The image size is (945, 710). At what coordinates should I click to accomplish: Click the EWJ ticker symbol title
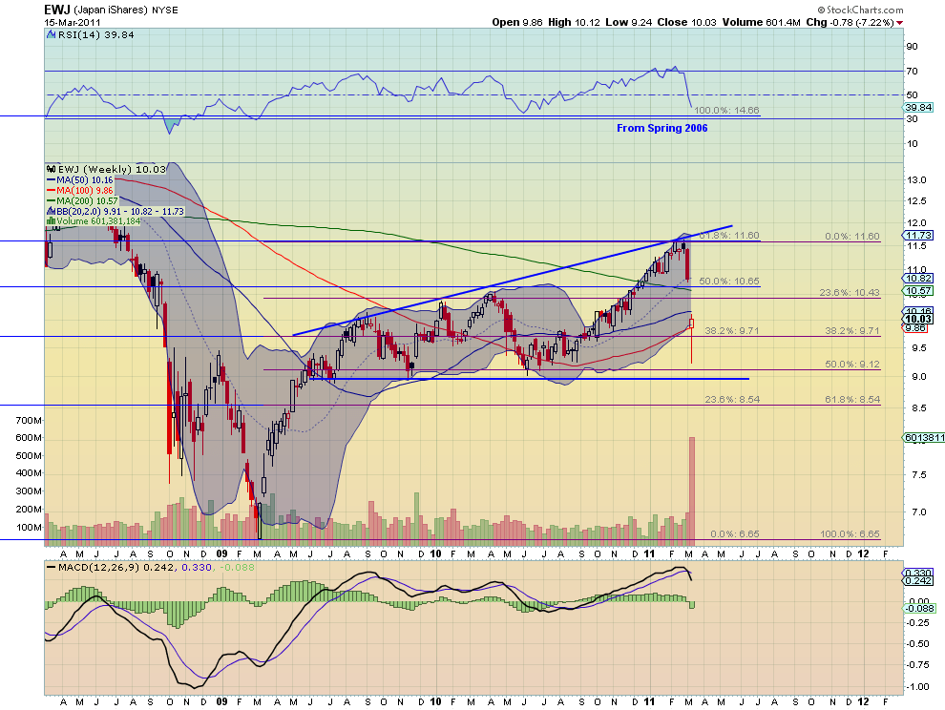58,9
